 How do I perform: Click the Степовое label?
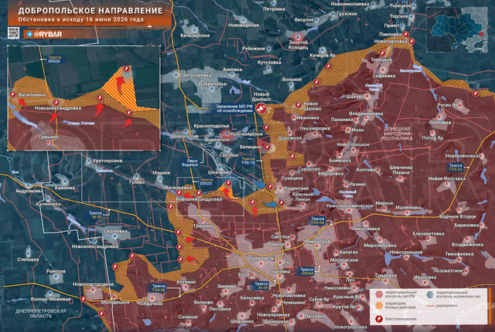[28, 259]
